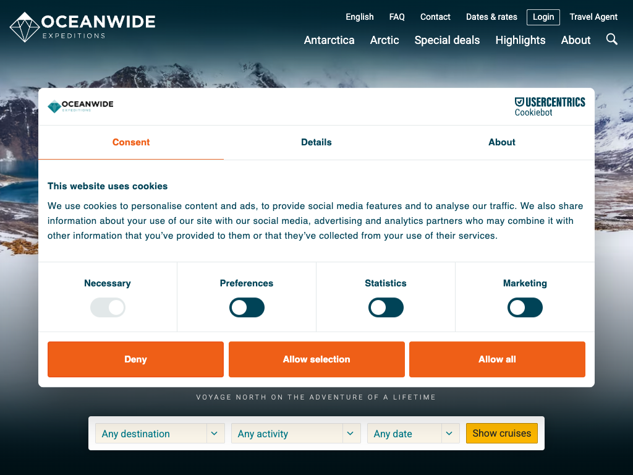Open the Any date dropdown

click(x=413, y=434)
